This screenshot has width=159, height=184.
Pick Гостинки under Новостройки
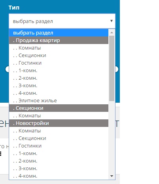pos(59,146)
